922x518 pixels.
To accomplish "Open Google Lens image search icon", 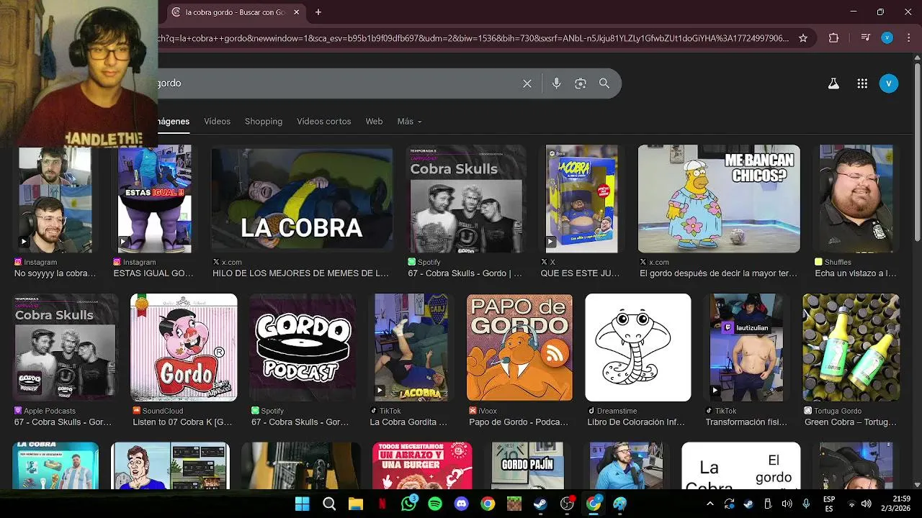I will click(581, 83).
